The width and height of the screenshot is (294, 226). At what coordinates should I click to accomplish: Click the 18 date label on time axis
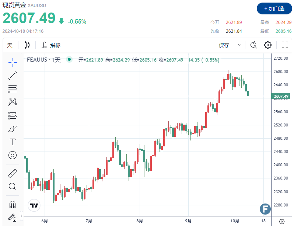[x=263, y=221]
